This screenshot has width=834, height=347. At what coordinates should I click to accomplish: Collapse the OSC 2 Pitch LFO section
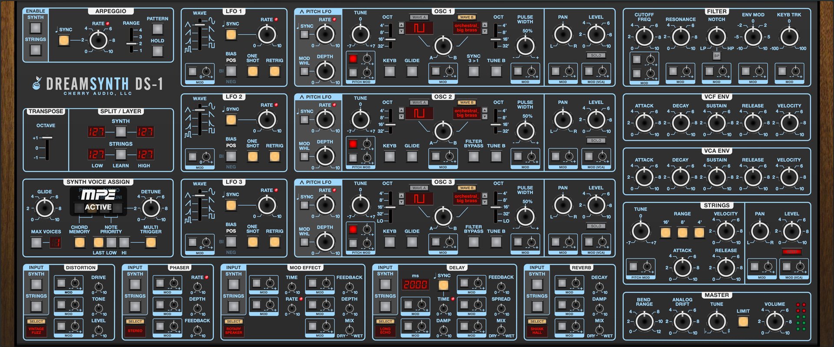coord(302,97)
